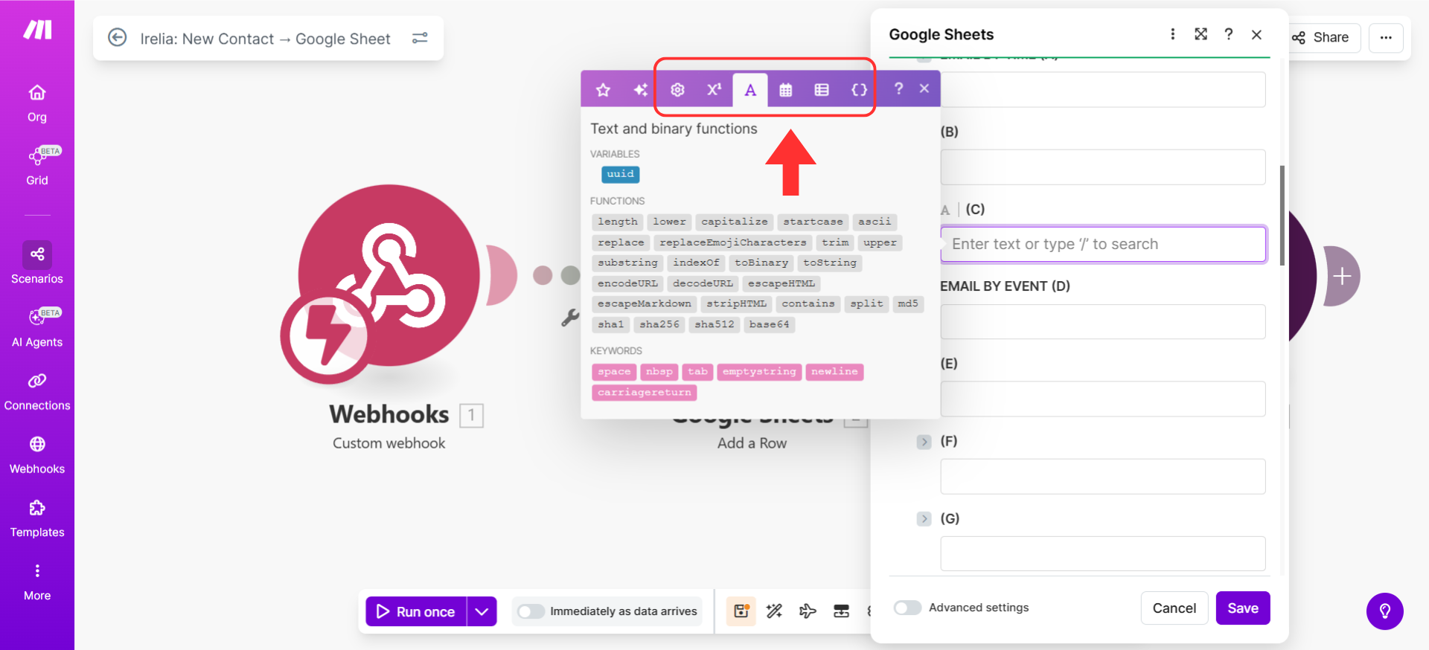Click the Make logo

pyautogui.click(x=37, y=30)
